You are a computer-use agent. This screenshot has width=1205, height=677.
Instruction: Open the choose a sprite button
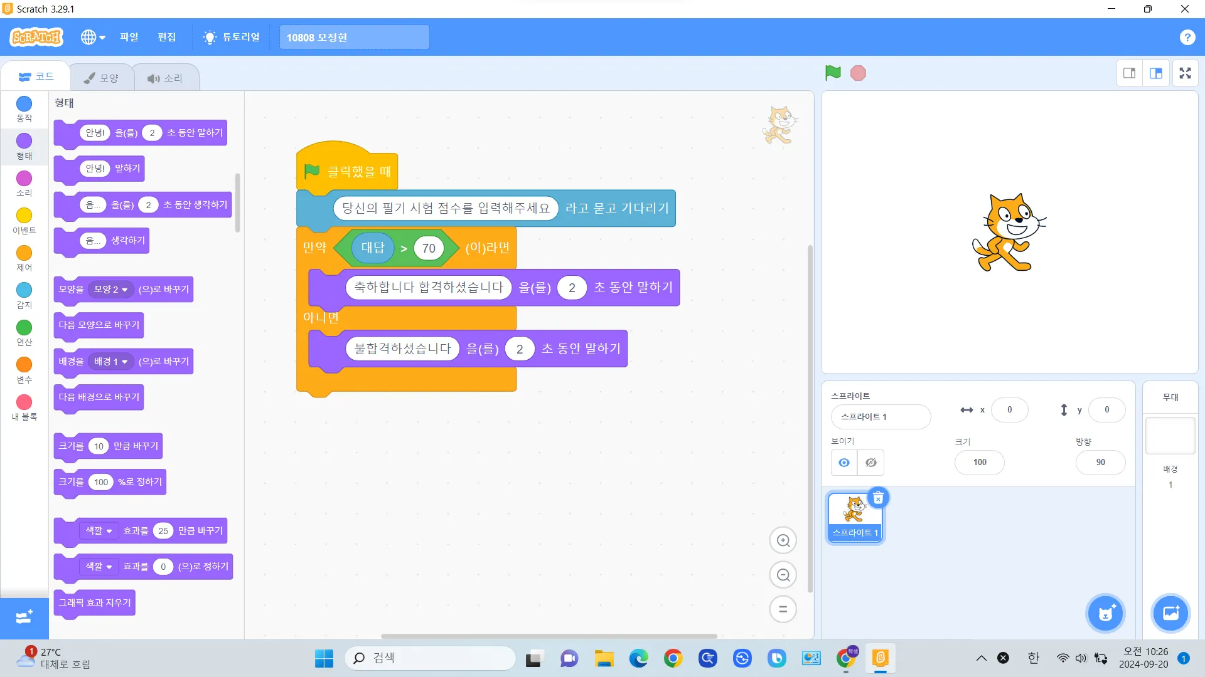point(1105,613)
